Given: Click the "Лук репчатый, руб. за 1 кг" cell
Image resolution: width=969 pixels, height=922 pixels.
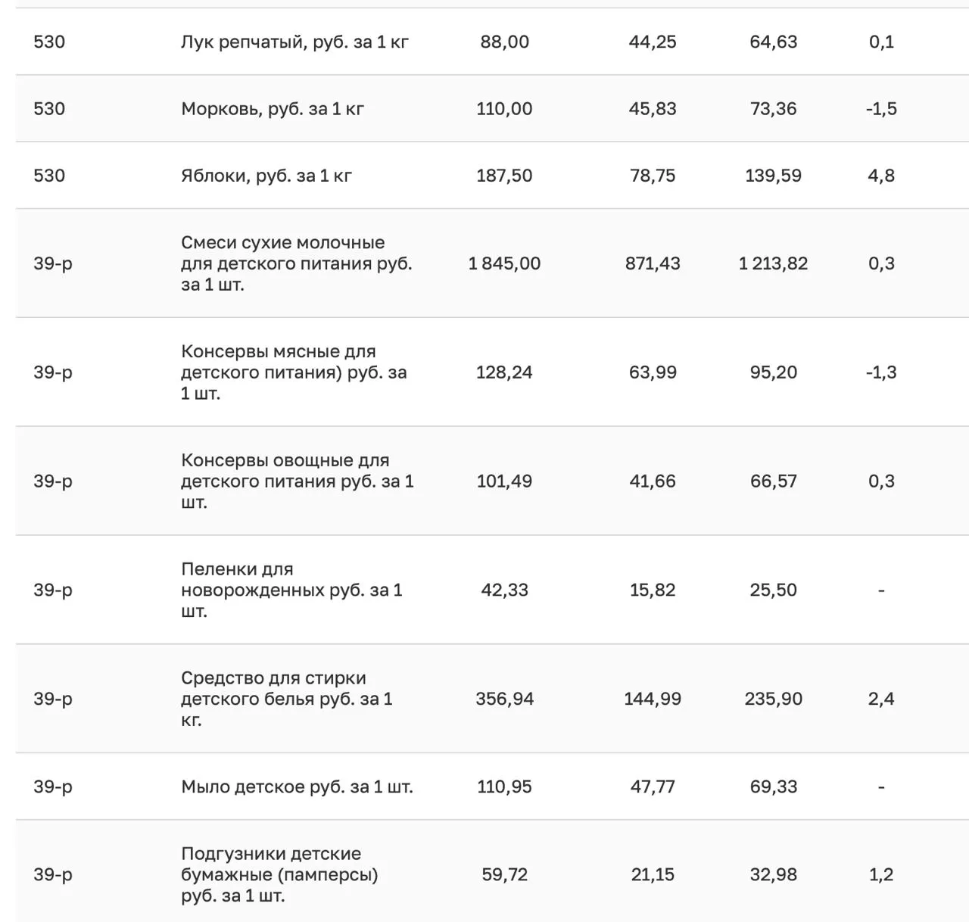Looking at the screenshot, I should [x=294, y=42].
